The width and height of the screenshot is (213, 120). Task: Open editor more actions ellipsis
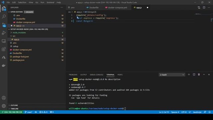coord(209,8)
